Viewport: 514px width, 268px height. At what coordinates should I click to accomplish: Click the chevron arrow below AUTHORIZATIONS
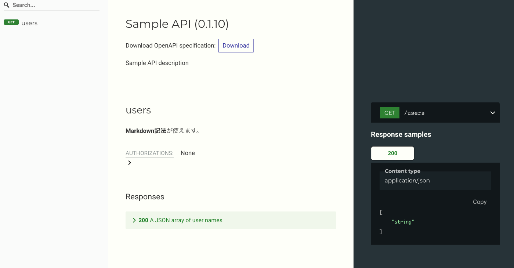point(129,162)
